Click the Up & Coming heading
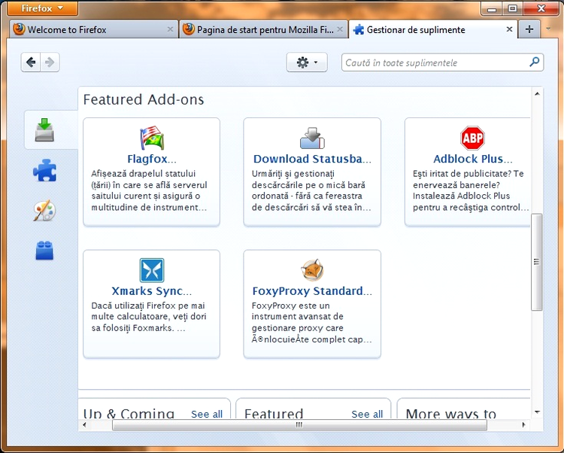The width and height of the screenshot is (564, 453). (129, 414)
